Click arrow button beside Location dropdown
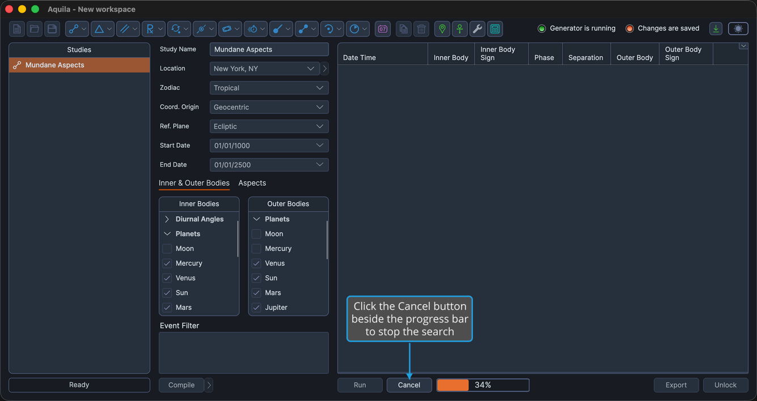This screenshot has height=401, width=757. pos(324,69)
